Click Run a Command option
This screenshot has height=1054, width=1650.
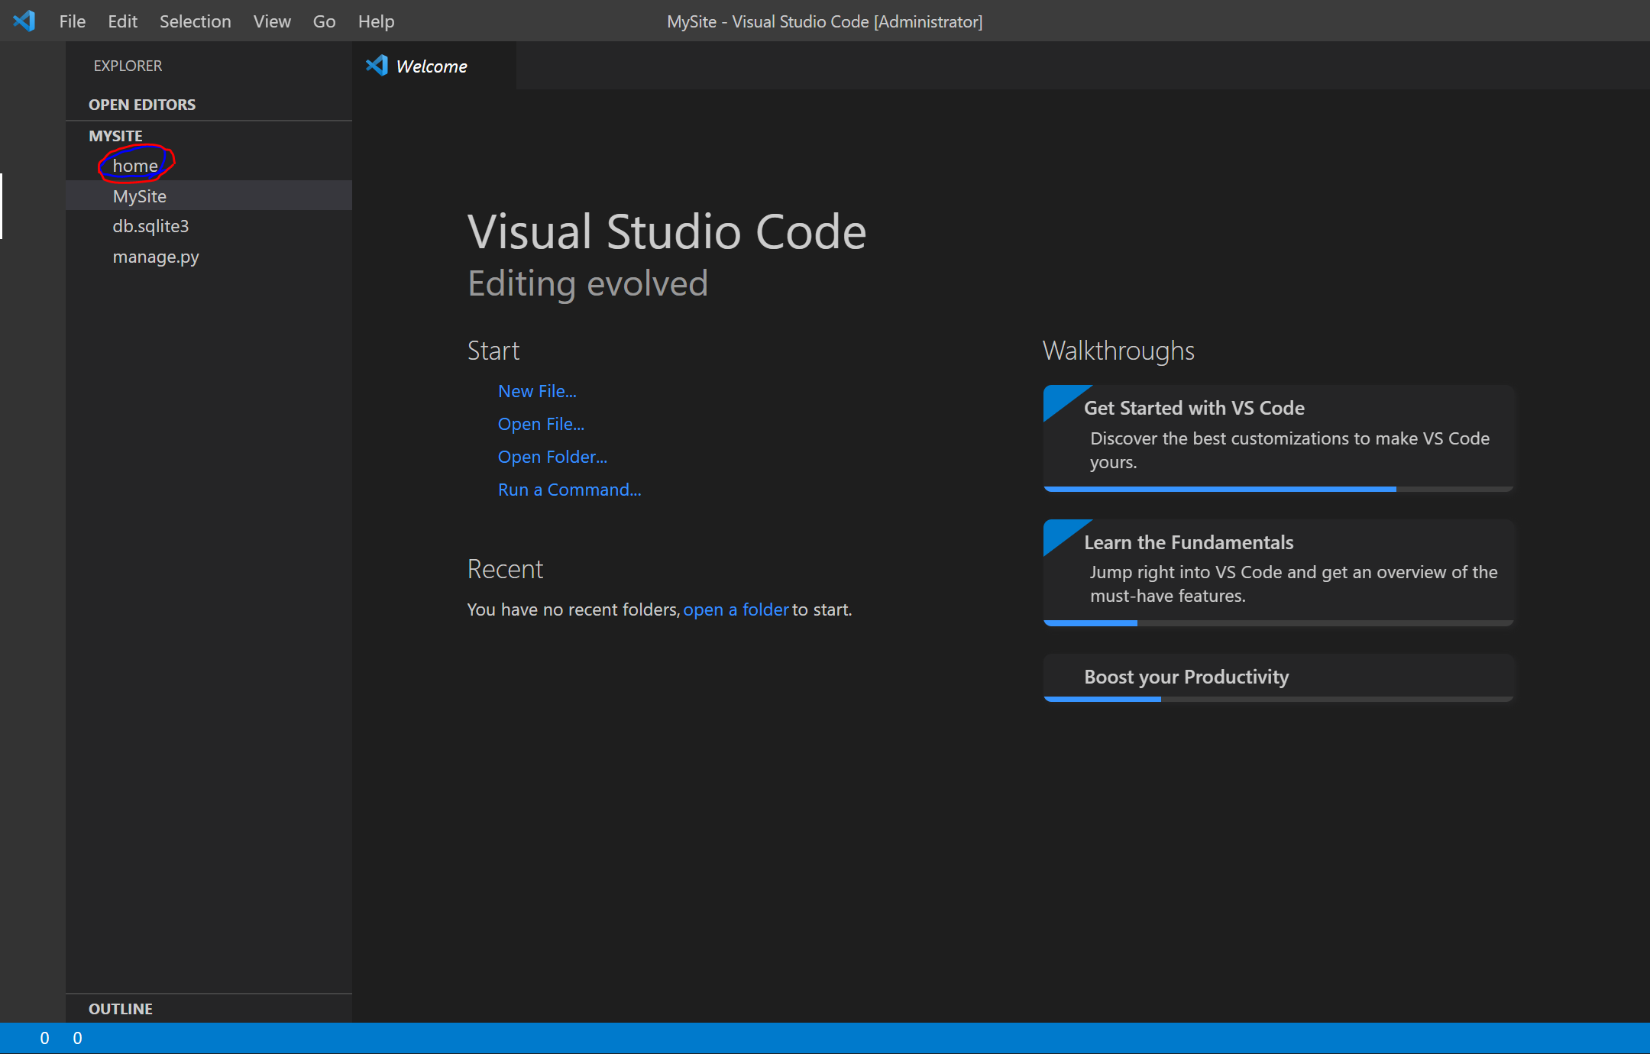[569, 489]
